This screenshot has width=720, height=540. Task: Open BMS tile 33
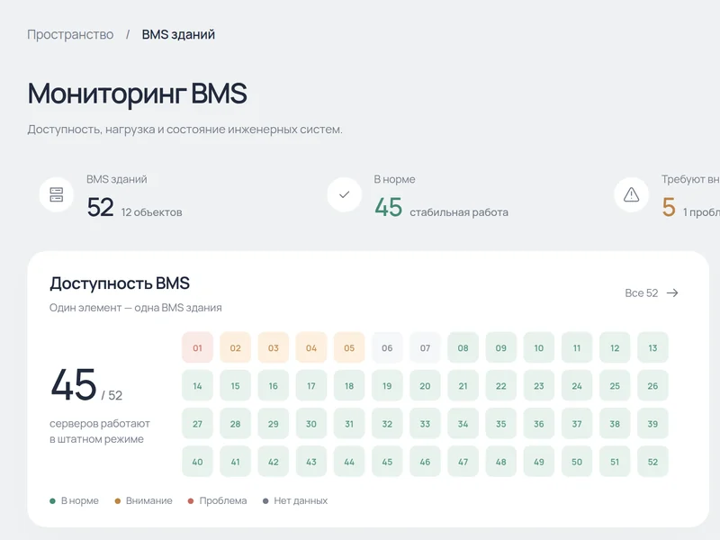pos(425,424)
